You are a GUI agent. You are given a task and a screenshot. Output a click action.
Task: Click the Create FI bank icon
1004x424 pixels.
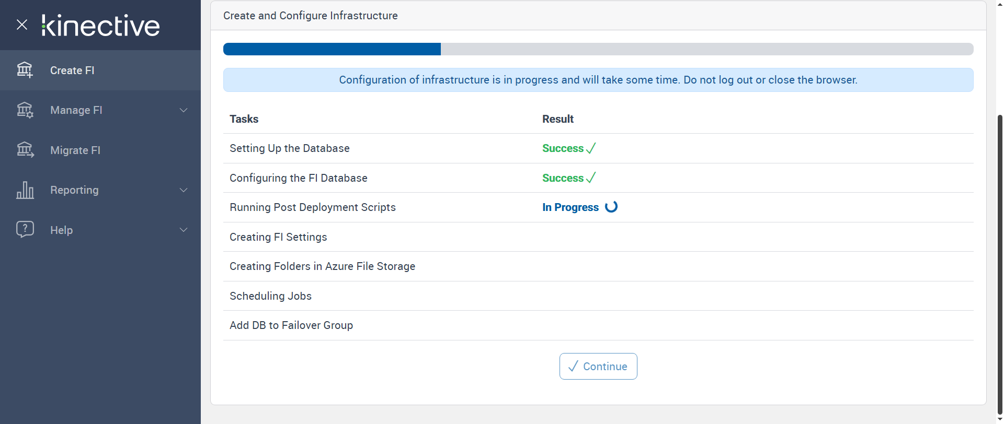click(x=25, y=70)
